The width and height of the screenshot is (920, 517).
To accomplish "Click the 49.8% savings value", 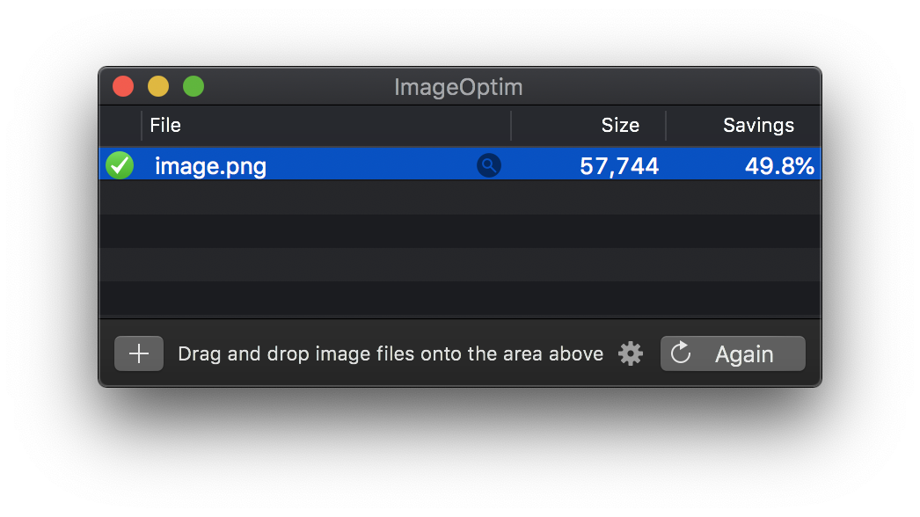I will [780, 165].
